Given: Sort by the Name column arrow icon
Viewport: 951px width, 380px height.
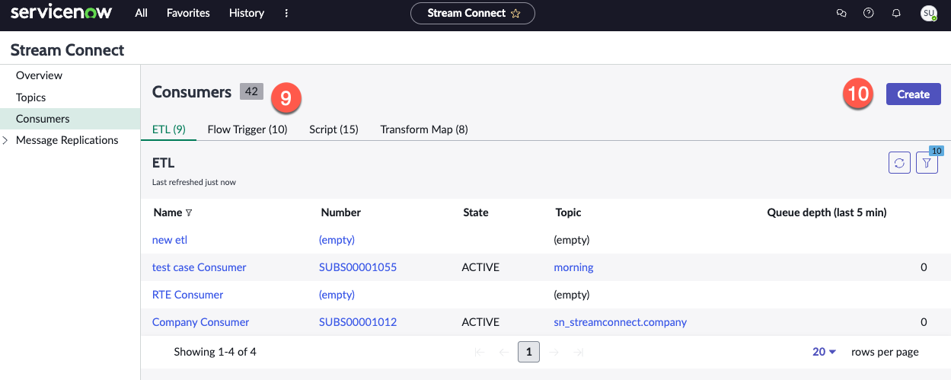Looking at the screenshot, I should [x=189, y=213].
